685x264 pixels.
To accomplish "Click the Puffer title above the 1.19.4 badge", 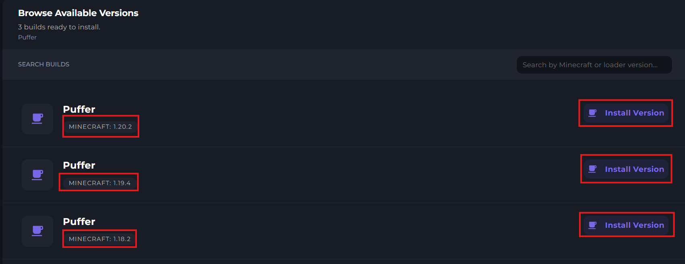I will tap(79, 165).
